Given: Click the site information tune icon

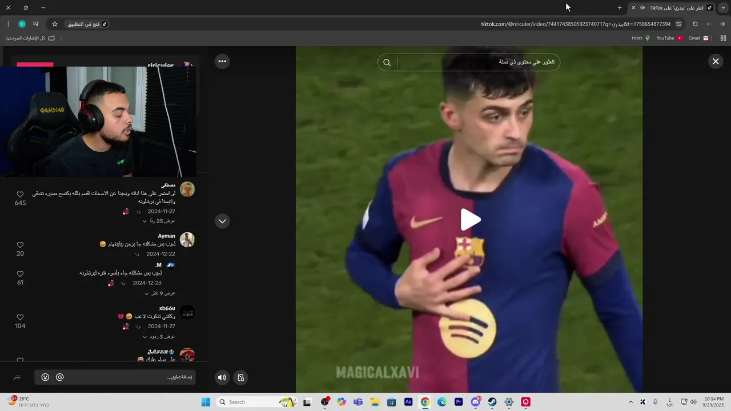Looking at the screenshot, I should pyautogui.click(x=678, y=24).
